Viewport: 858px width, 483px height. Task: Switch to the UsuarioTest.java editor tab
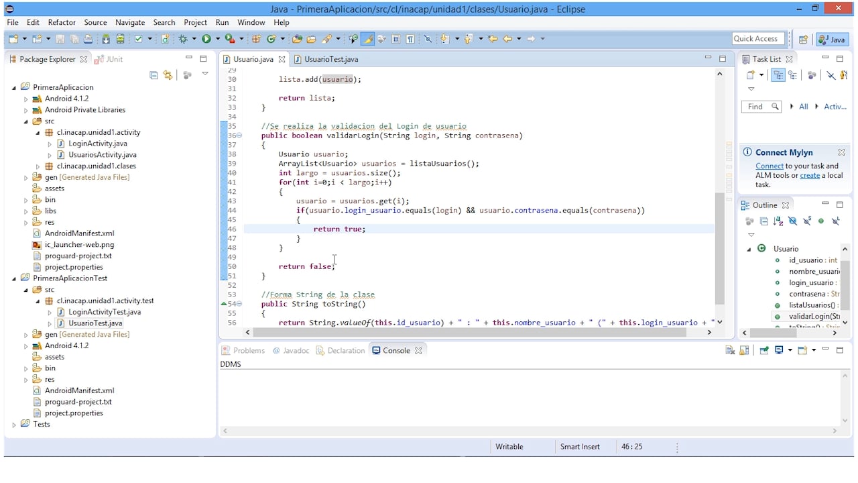(x=330, y=59)
